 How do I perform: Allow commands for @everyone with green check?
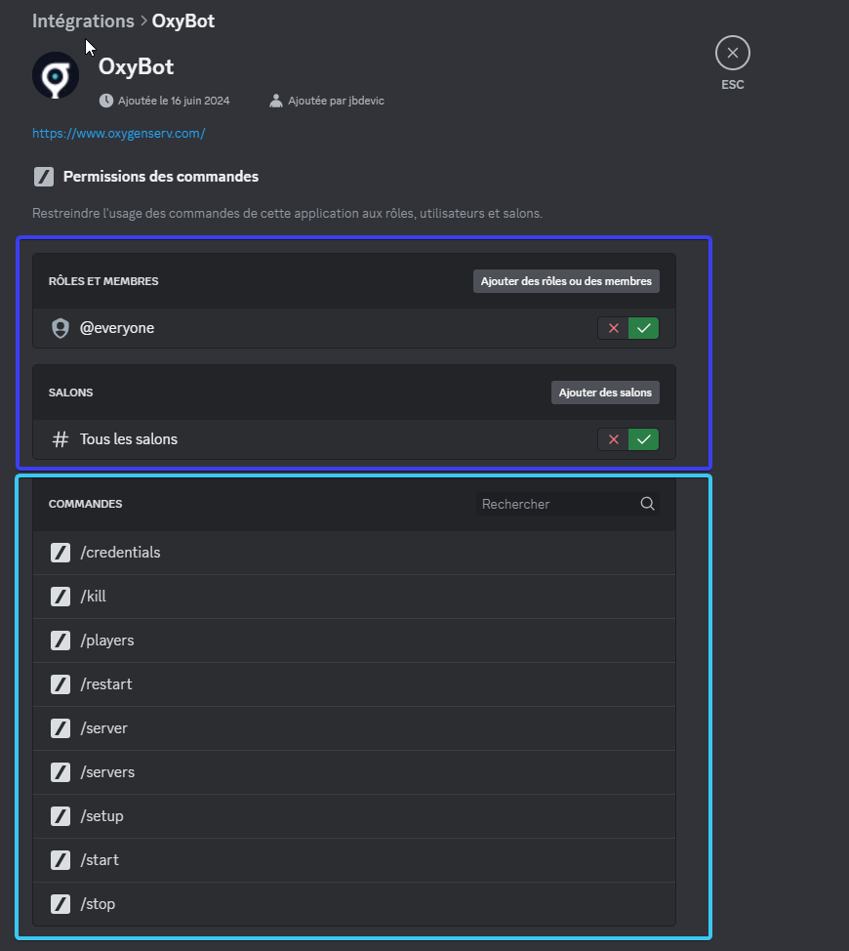pyautogui.click(x=643, y=328)
